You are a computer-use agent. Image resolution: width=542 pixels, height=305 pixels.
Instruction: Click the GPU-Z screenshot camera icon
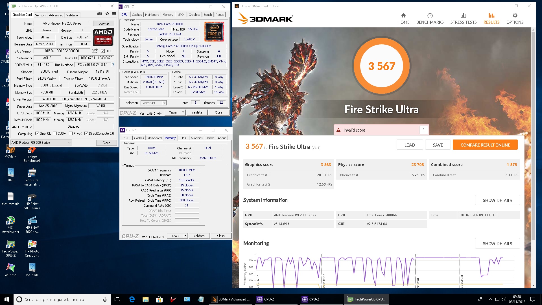point(99,14)
